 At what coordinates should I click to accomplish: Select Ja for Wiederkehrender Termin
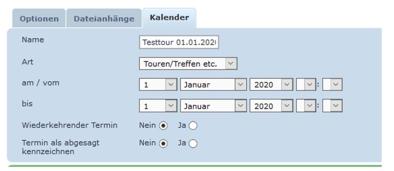193,126
